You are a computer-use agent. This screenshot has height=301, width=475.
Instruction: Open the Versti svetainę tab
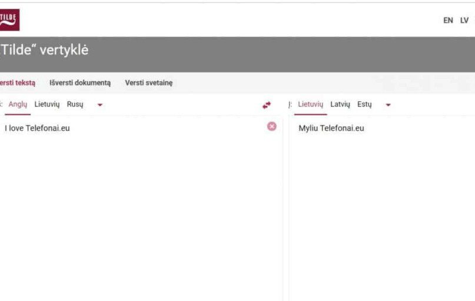[148, 83]
